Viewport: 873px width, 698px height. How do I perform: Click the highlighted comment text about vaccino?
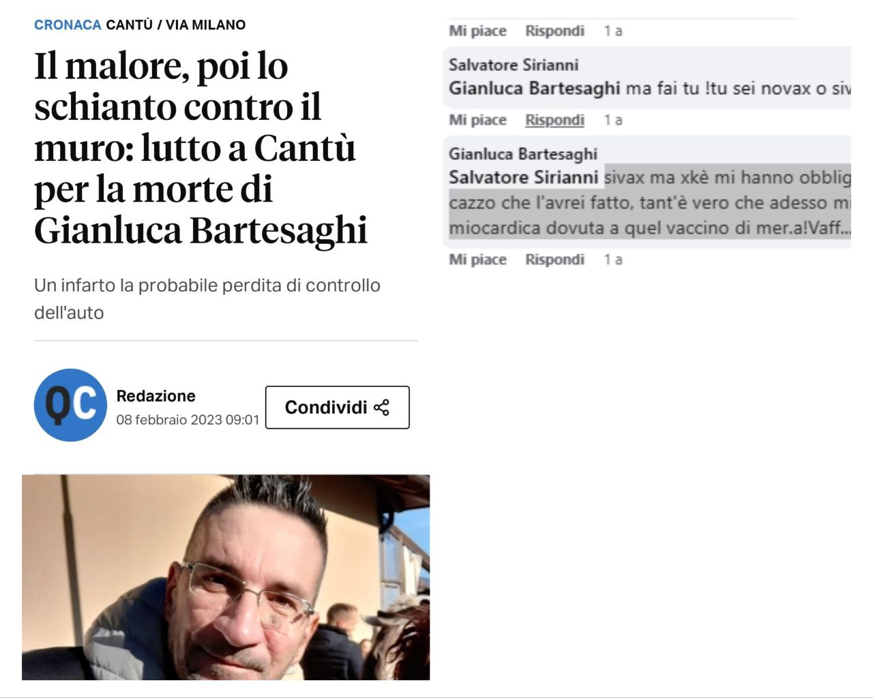(x=650, y=202)
